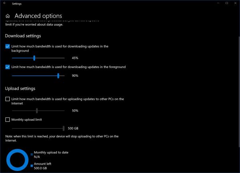Image resolution: width=240 pixels, height=173 pixels.
Task: Maximize the Settings window
Action: click(226, 3)
